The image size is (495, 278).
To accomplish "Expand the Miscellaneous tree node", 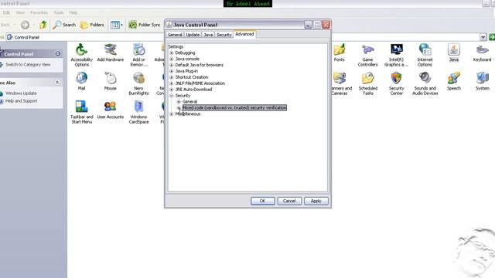I will point(172,114).
